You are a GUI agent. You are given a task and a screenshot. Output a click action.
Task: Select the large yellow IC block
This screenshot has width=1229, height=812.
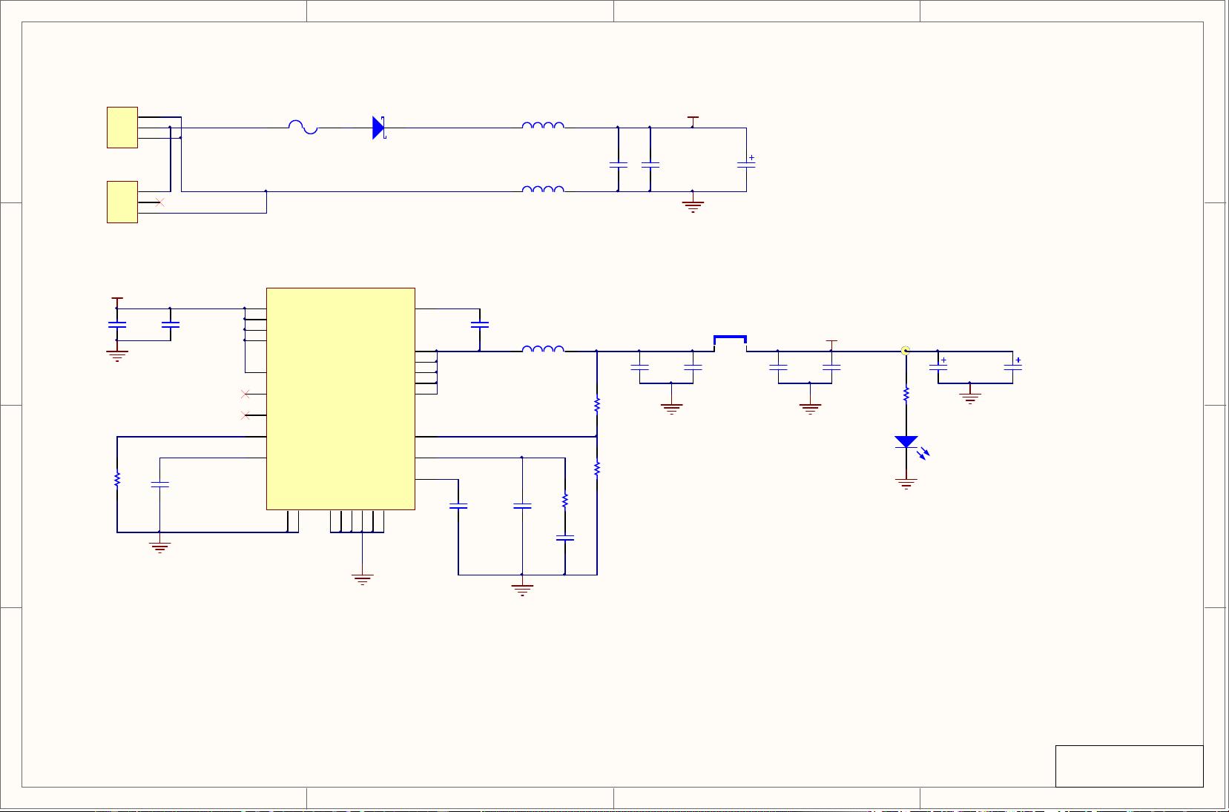(x=340, y=398)
